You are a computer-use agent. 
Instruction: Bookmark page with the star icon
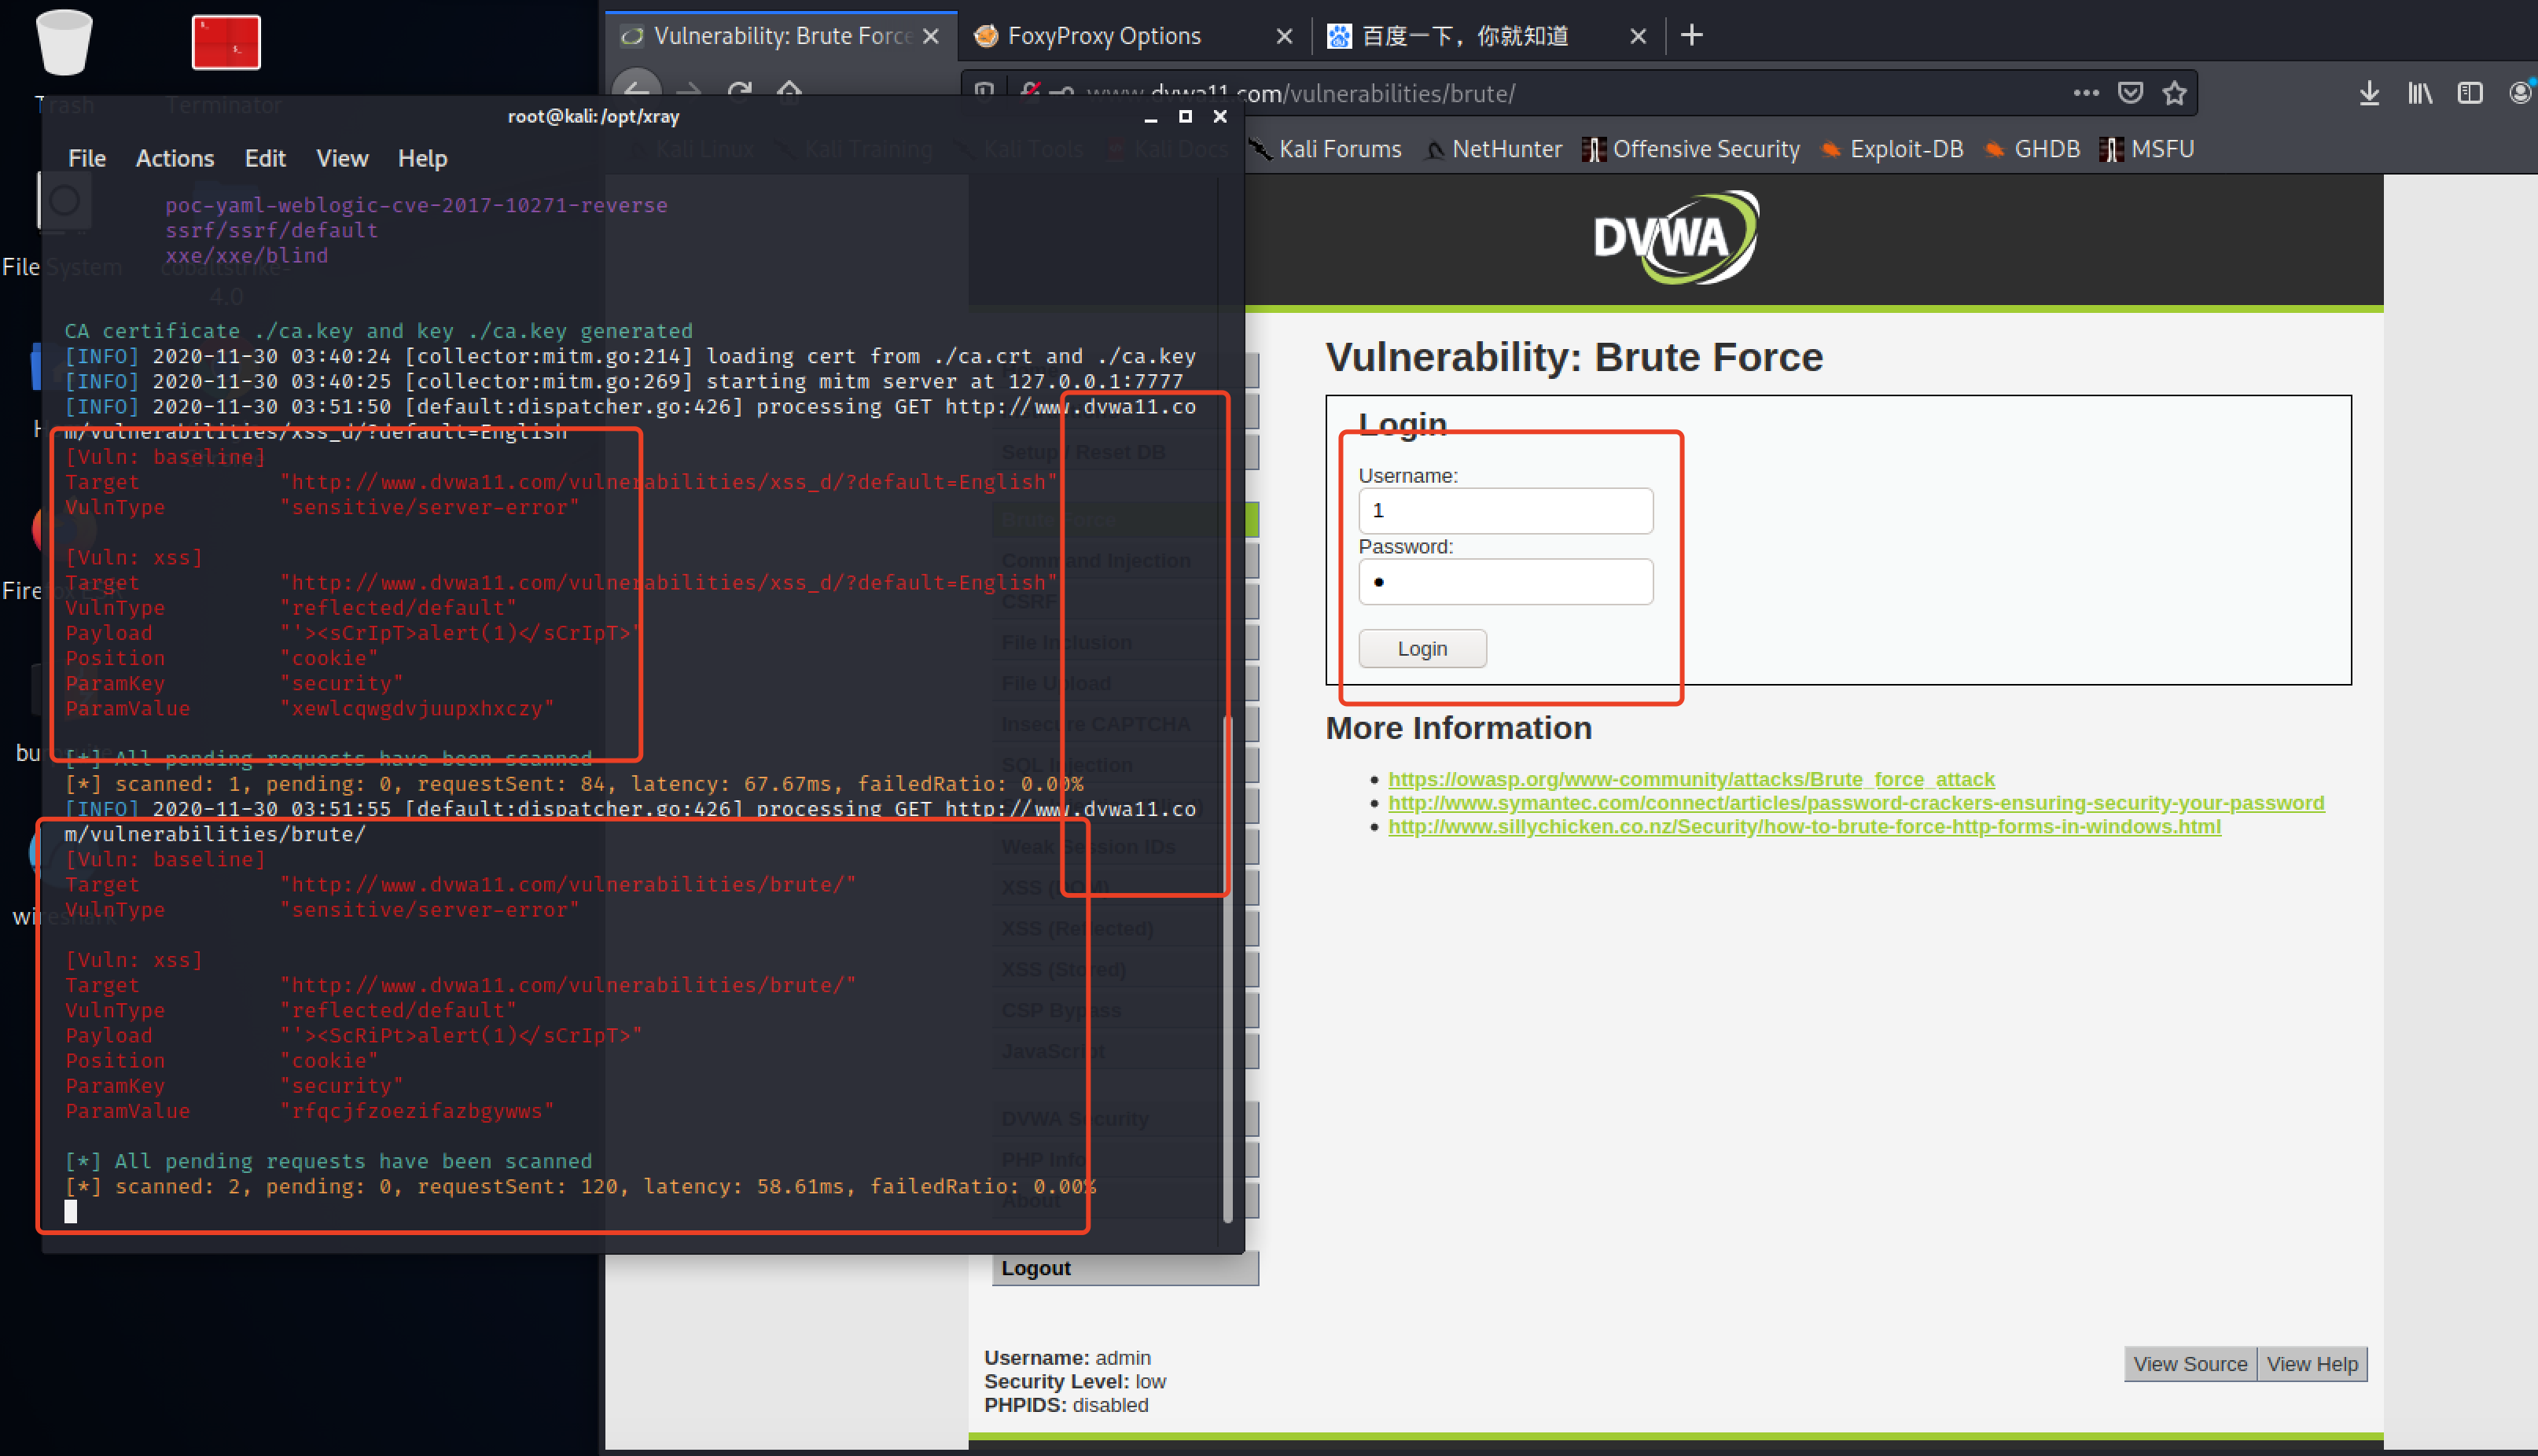2174,93
